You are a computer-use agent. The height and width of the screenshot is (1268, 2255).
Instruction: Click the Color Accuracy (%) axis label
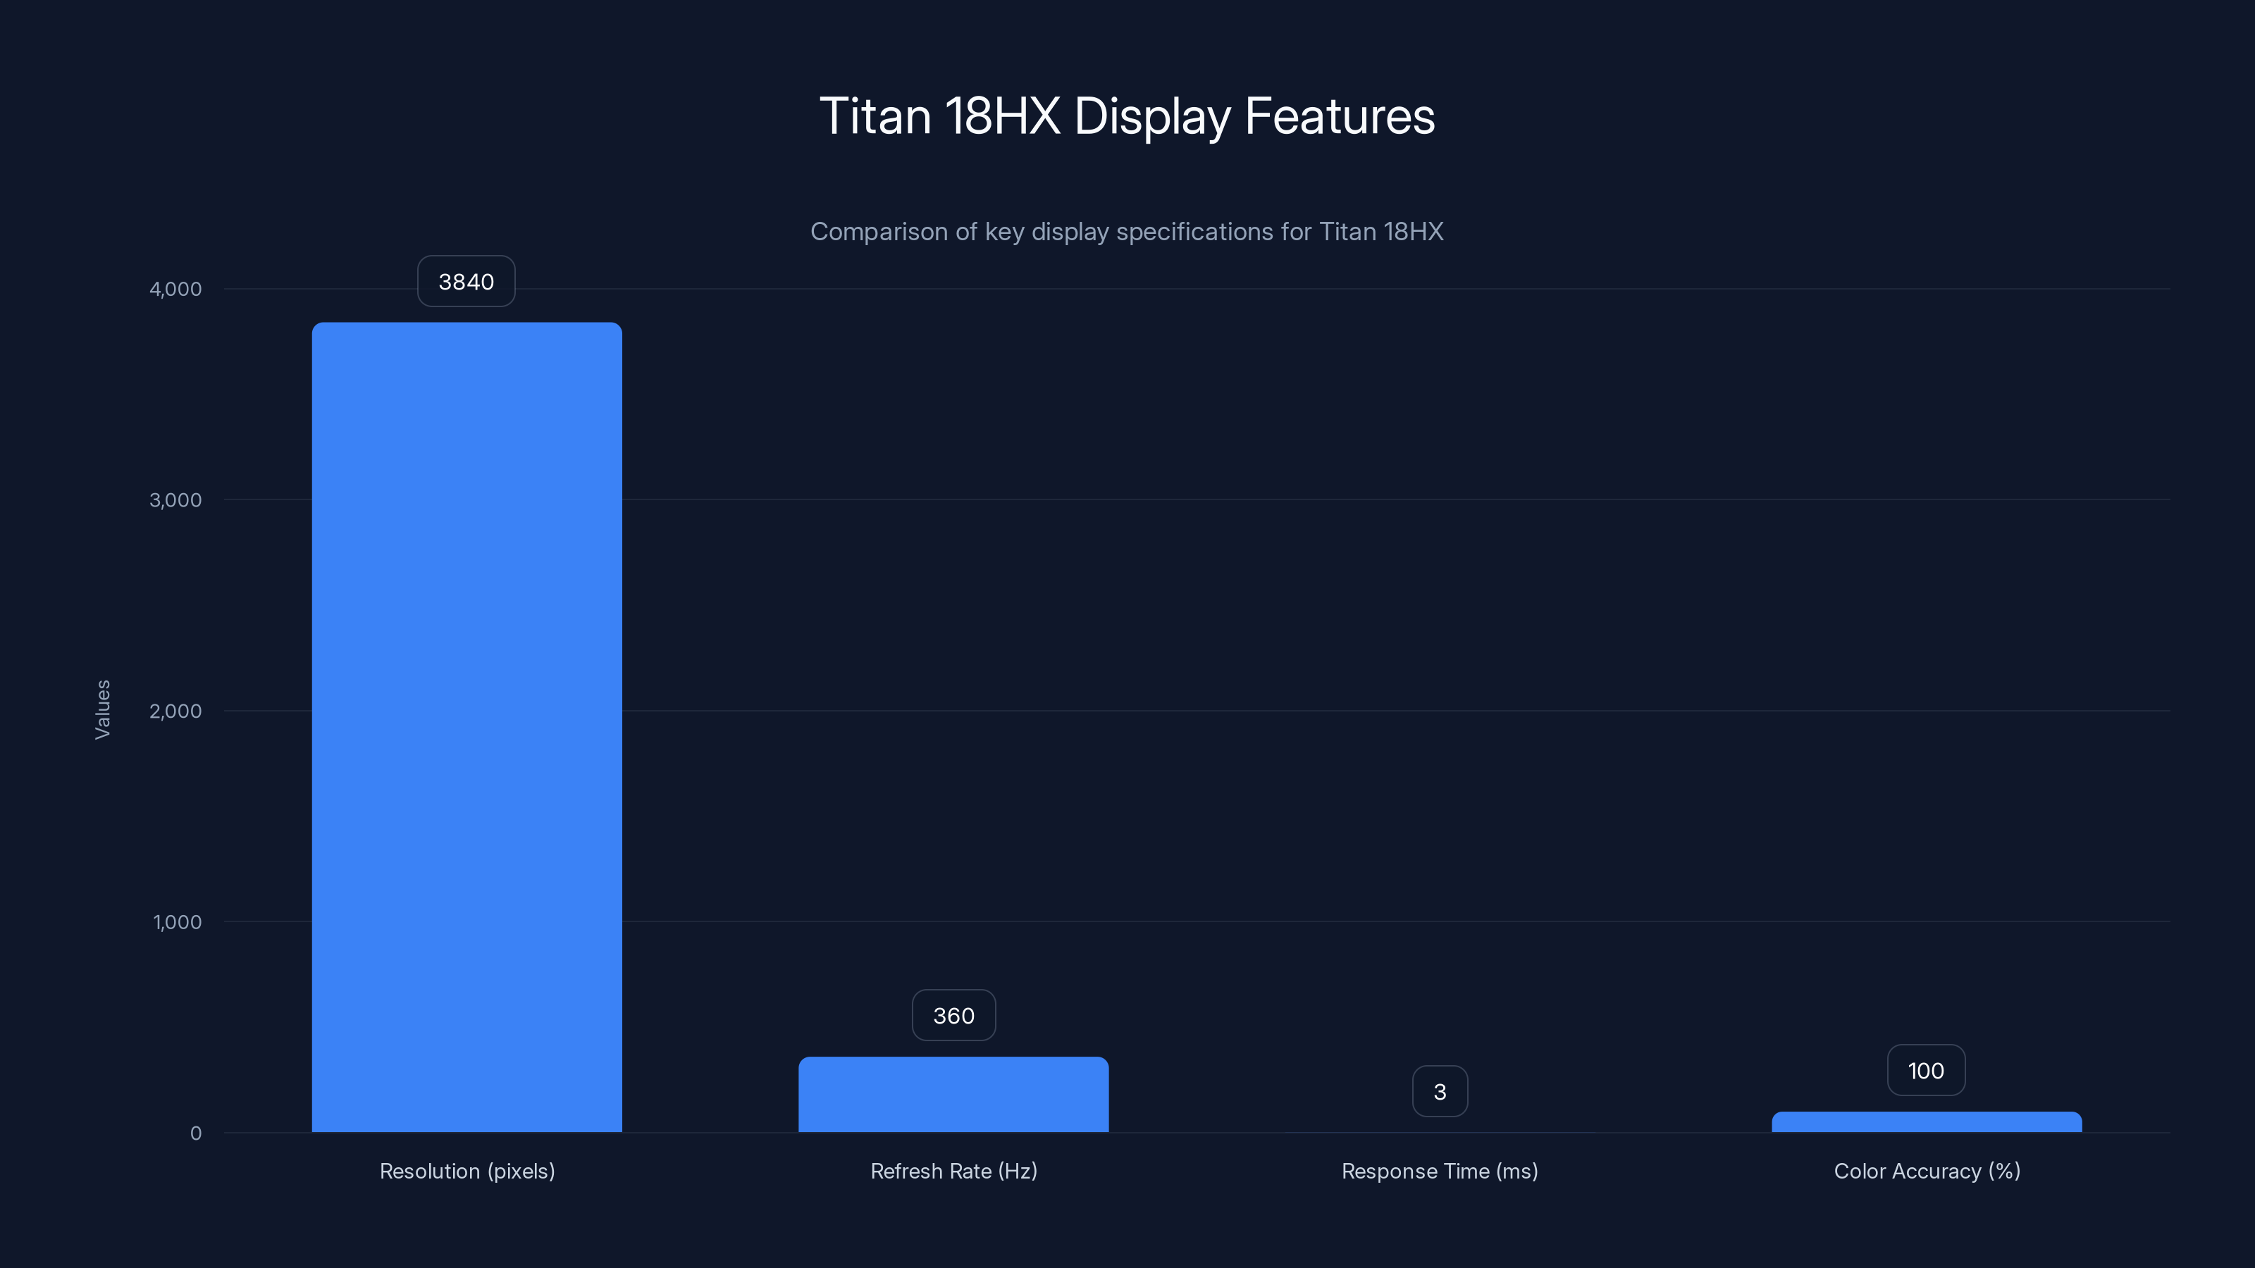(1927, 1171)
